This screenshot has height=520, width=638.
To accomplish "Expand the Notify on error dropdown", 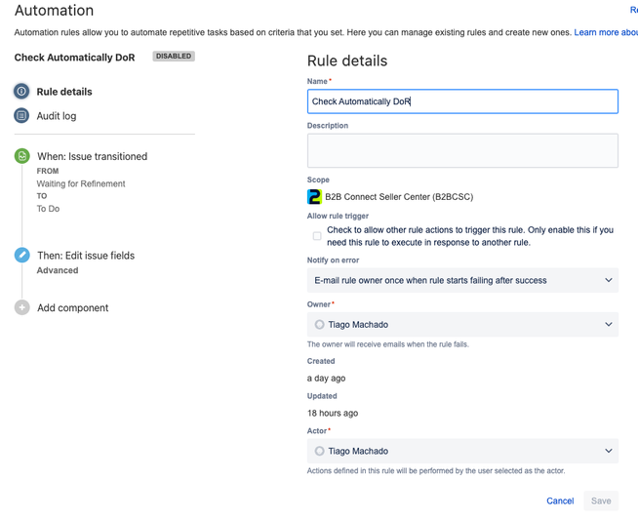I will 462,280.
